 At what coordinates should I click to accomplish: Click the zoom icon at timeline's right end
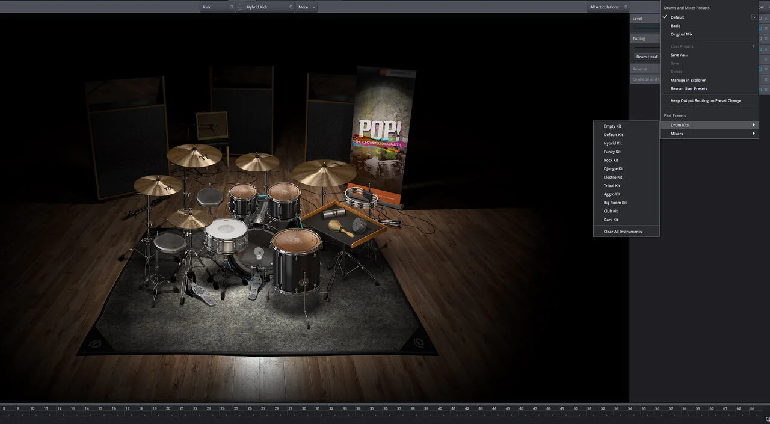click(767, 419)
